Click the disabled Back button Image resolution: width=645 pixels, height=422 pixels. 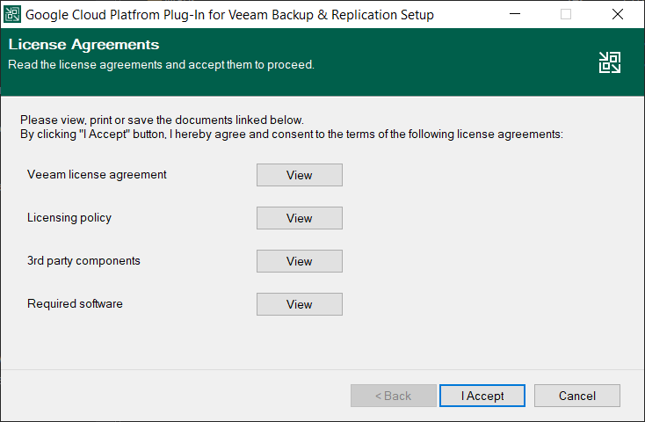[393, 396]
